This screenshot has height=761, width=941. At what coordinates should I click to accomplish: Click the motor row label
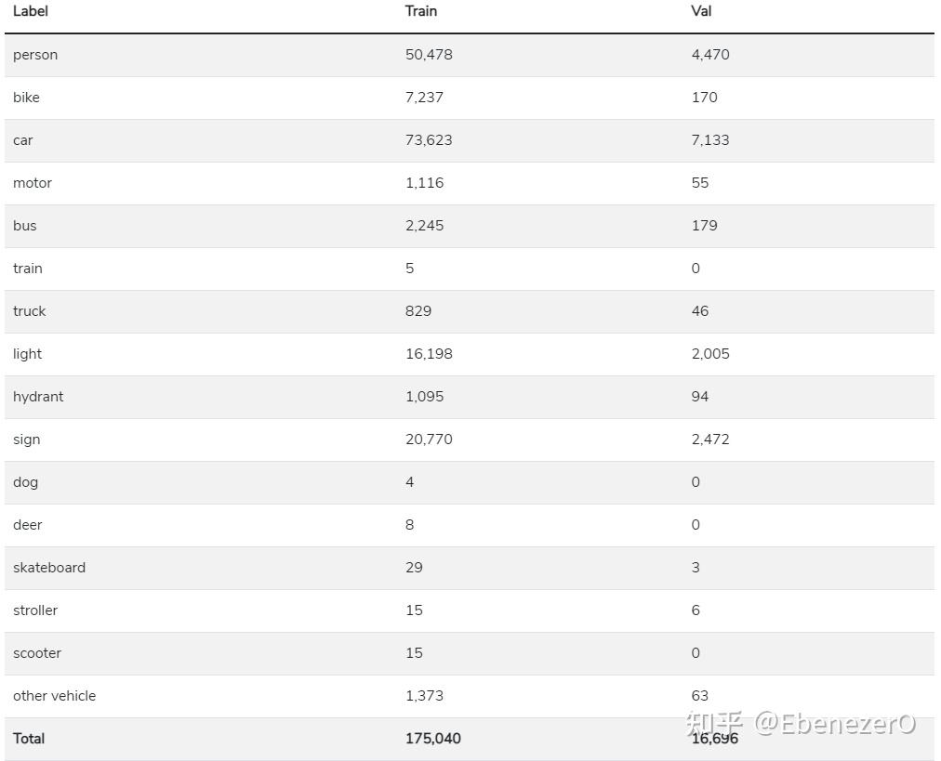pos(33,183)
